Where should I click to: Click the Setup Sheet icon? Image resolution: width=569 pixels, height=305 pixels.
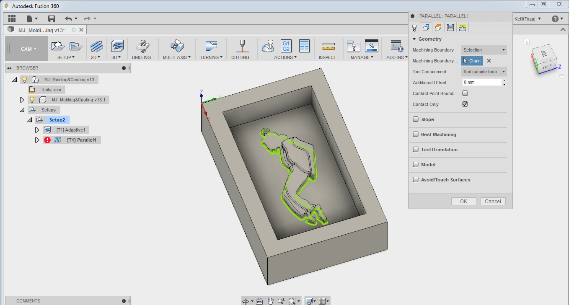(x=304, y=46)
